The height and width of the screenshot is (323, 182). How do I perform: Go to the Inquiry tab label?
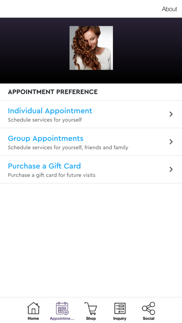[120, 318]
